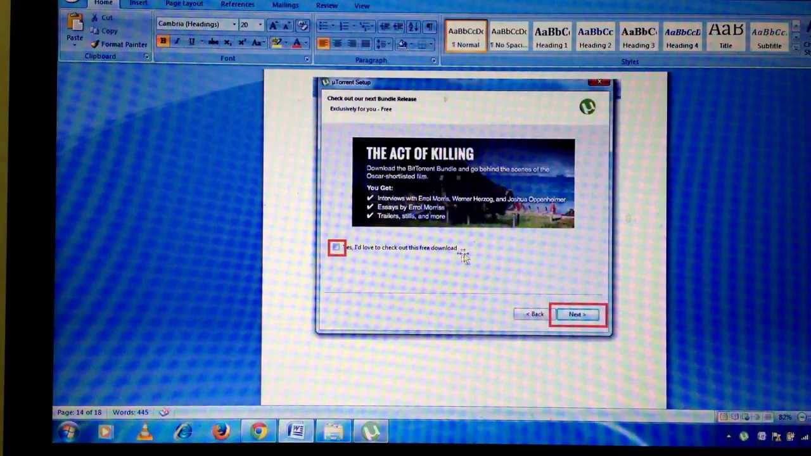Screen dimensions: 811x456
Task: Apply the No Spacing style
Action: click(x=509, y=37)
